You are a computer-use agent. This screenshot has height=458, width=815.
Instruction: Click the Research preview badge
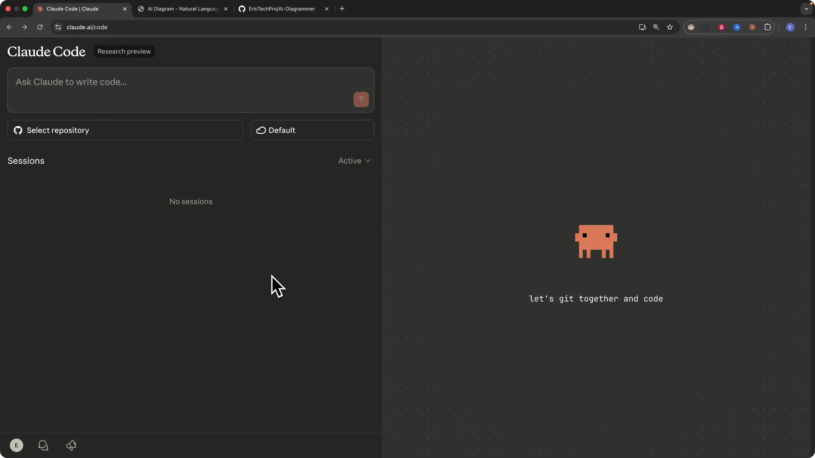point(124,51)
